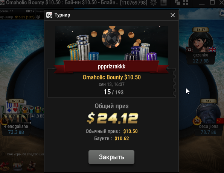
Task: Select grzanka player avatar
Action: click(x=201, y=42)
